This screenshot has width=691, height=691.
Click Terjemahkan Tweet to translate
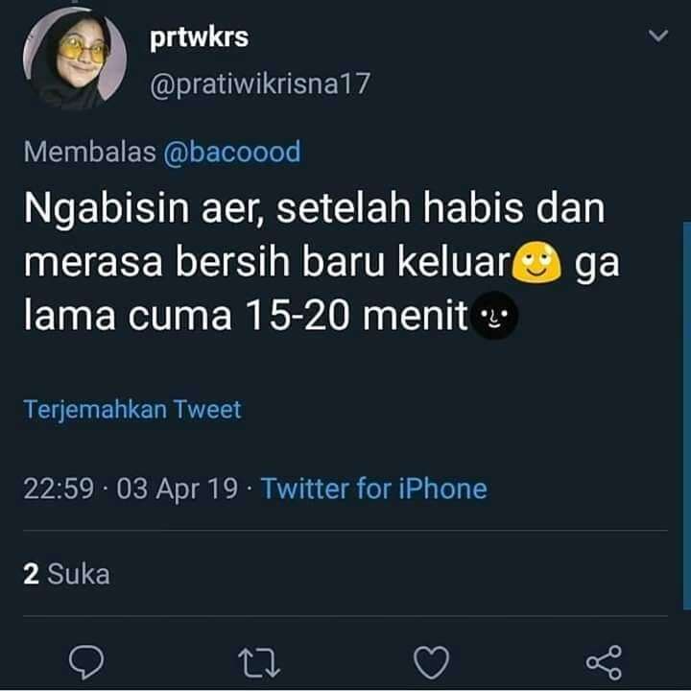click(x=132, y=410)
